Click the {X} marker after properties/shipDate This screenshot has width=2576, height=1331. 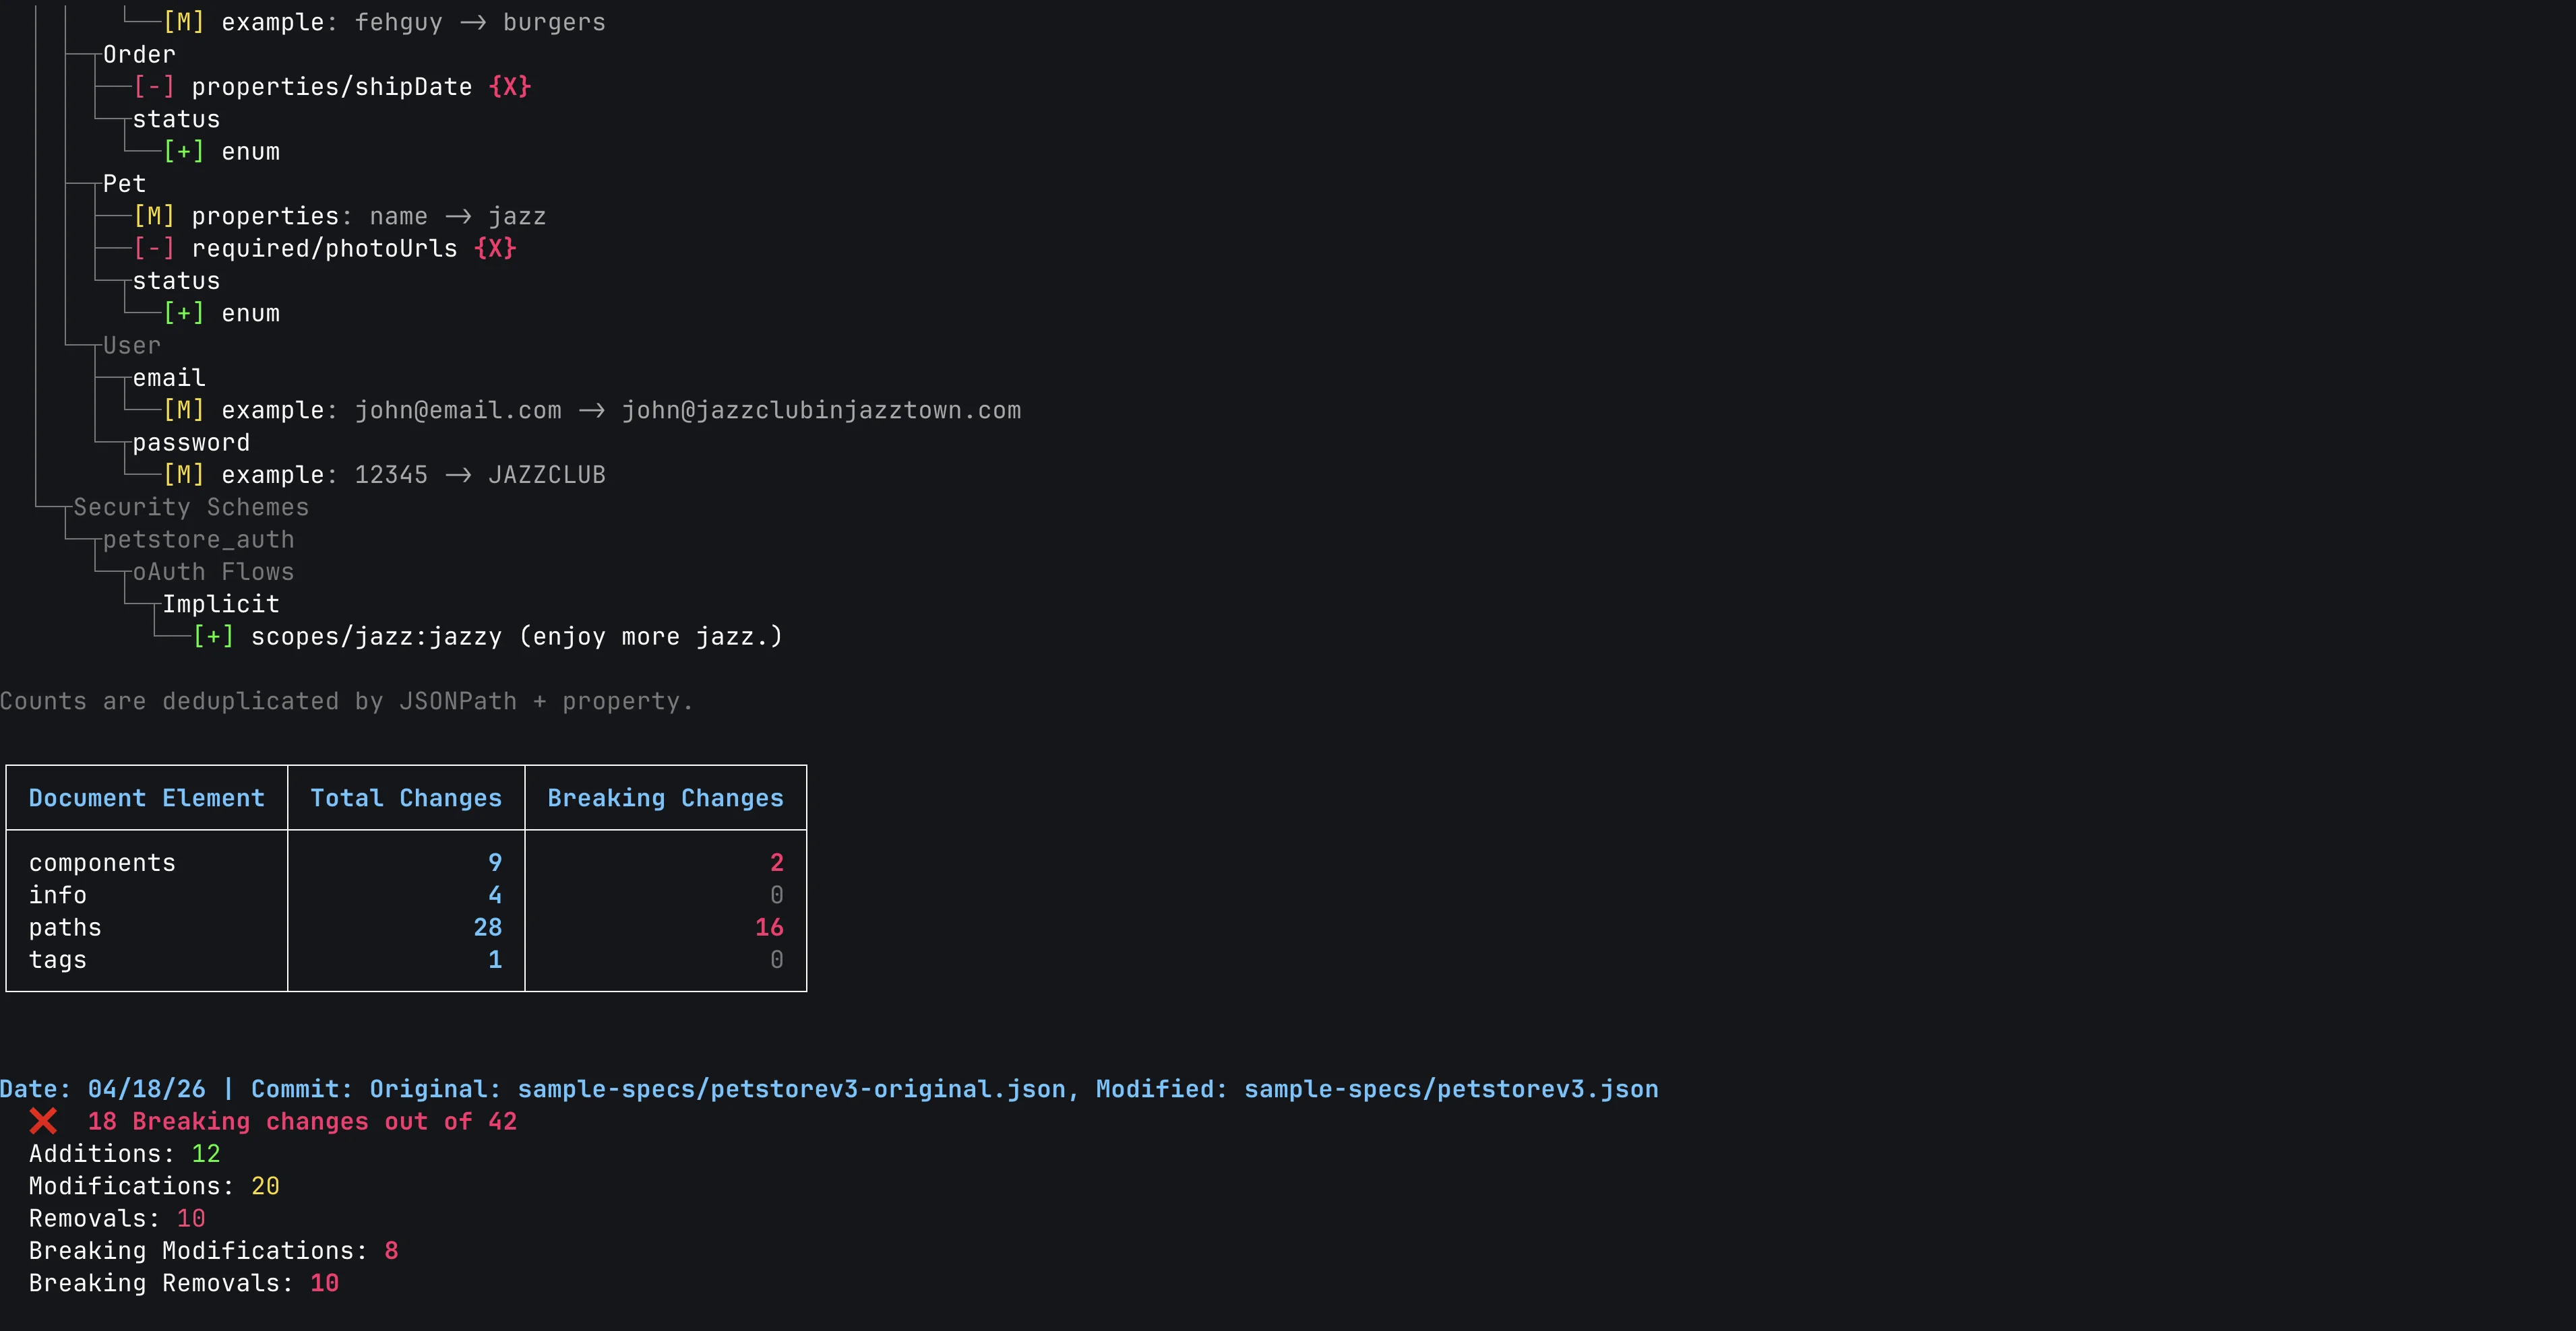(510, 87)
